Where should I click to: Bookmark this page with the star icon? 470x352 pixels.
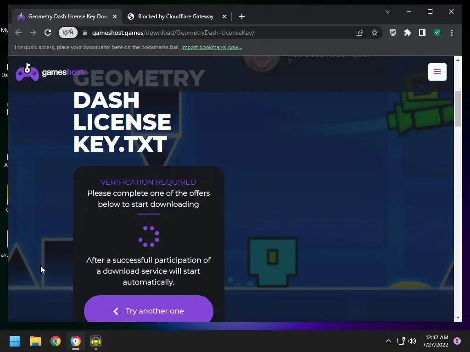coord(375,33)
